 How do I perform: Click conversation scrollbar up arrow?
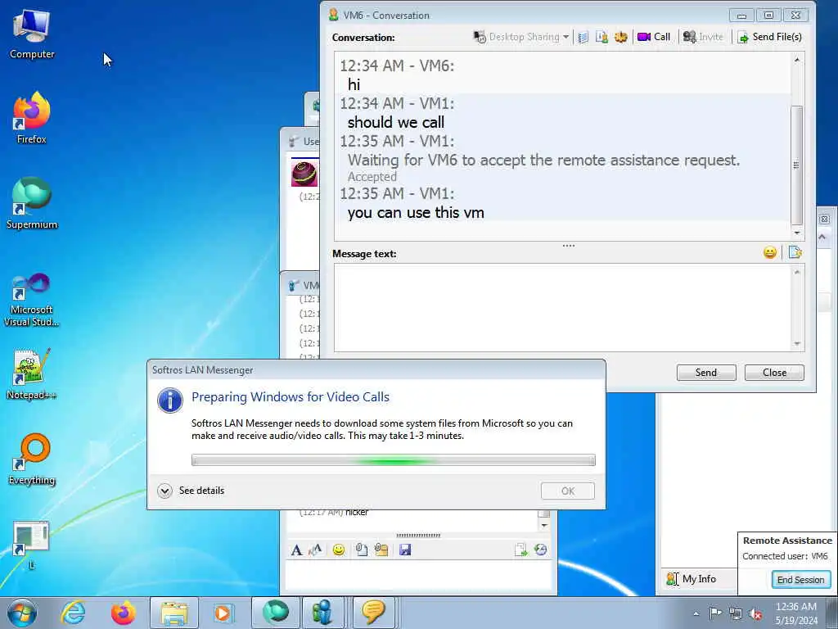796,60
